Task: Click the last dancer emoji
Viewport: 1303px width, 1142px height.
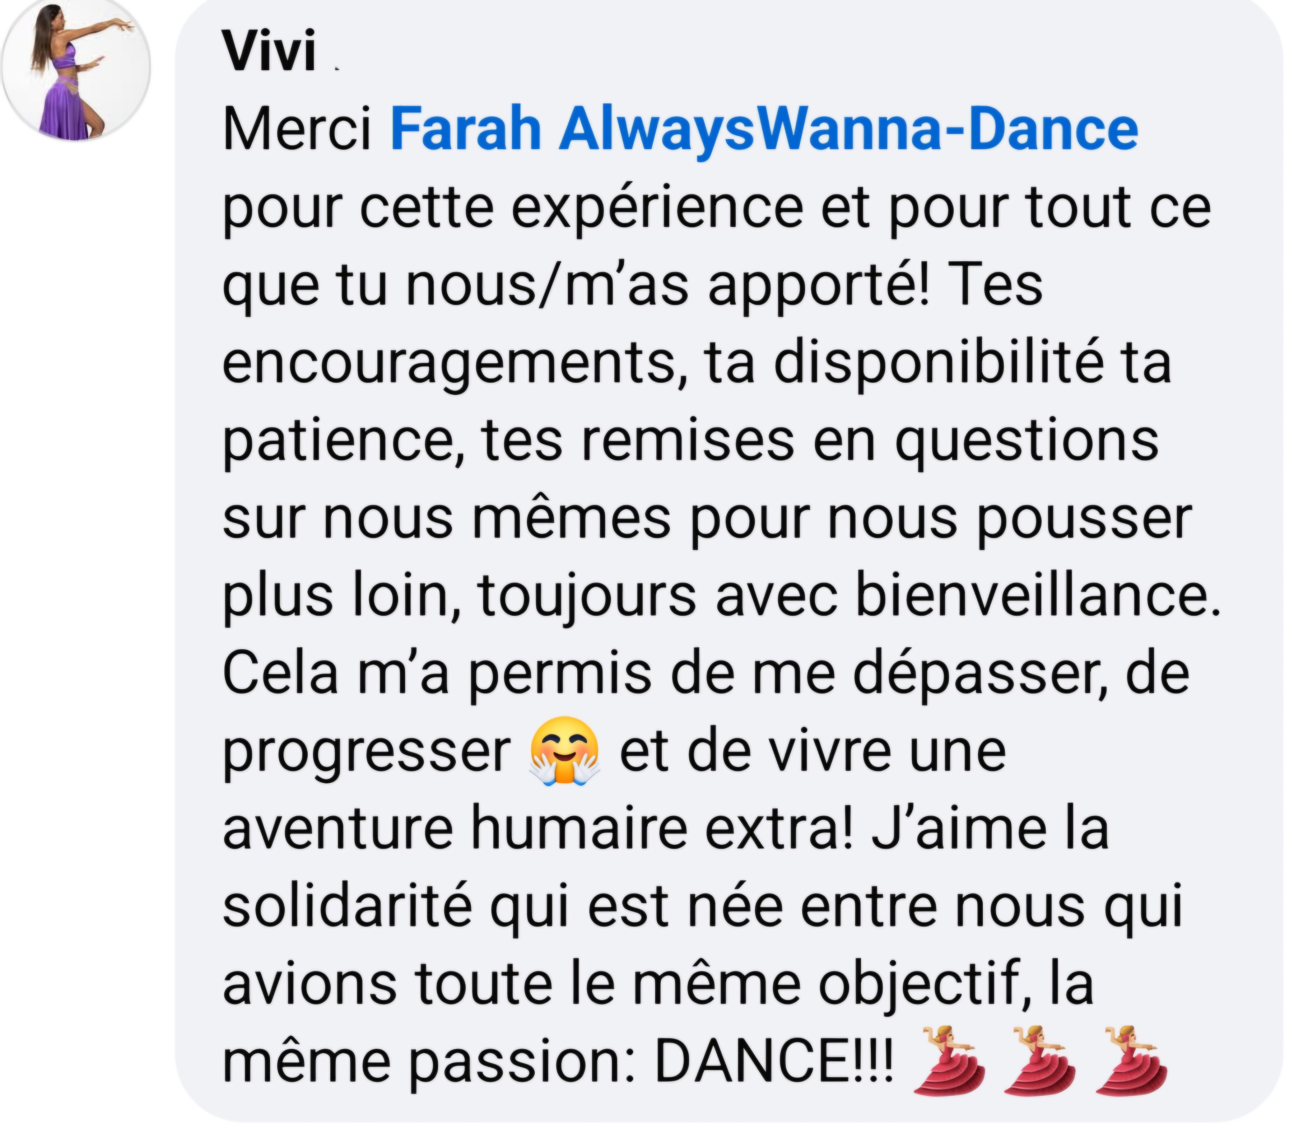Action: (x=1130, y=1060)
